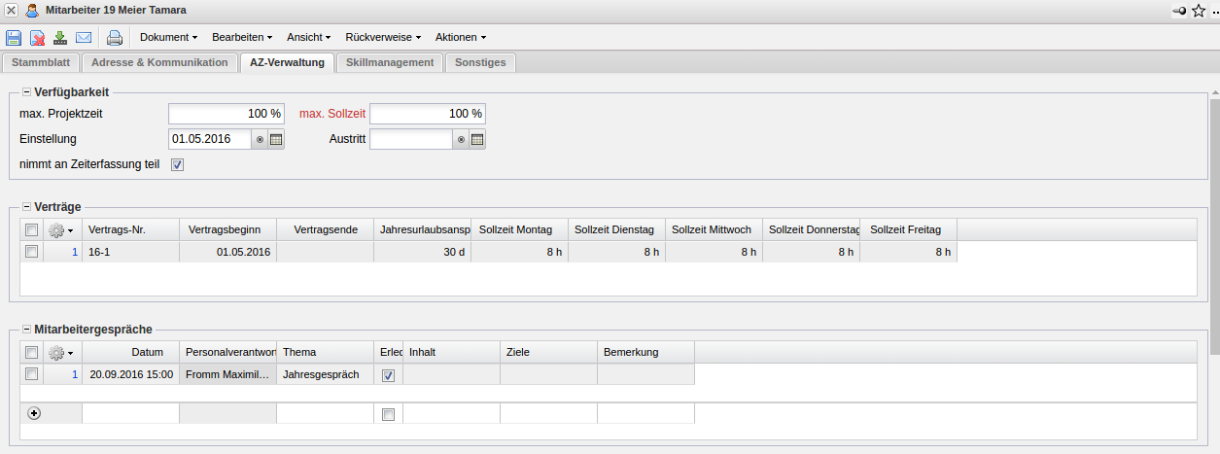Collapse the Verfügbarkeit section

26,91
